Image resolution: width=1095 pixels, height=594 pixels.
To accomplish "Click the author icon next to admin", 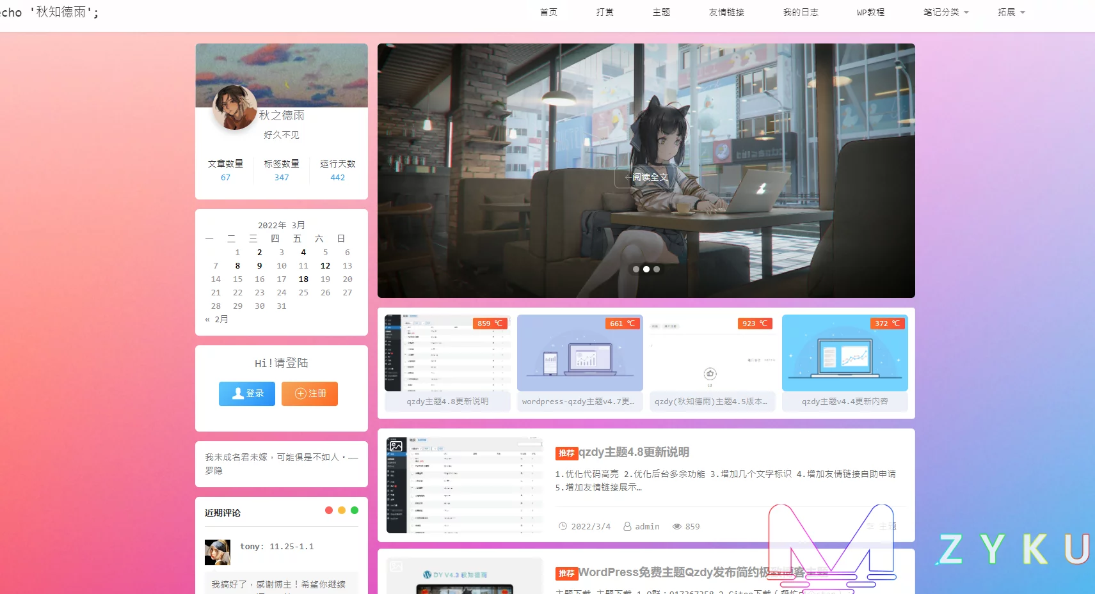I will pos(627,526).
